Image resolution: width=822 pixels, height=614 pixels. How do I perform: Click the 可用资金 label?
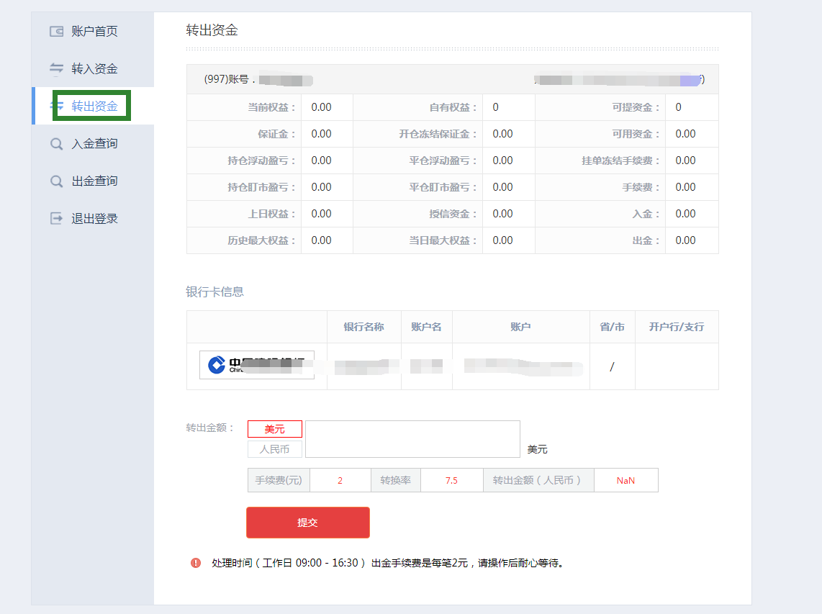(x=636, y=134)
